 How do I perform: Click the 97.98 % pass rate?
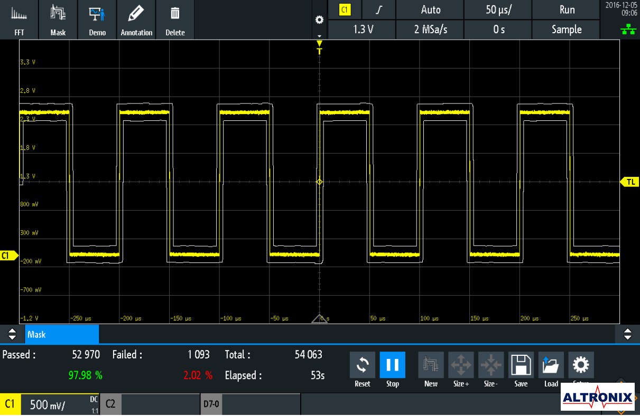click(x=86, y=375)
